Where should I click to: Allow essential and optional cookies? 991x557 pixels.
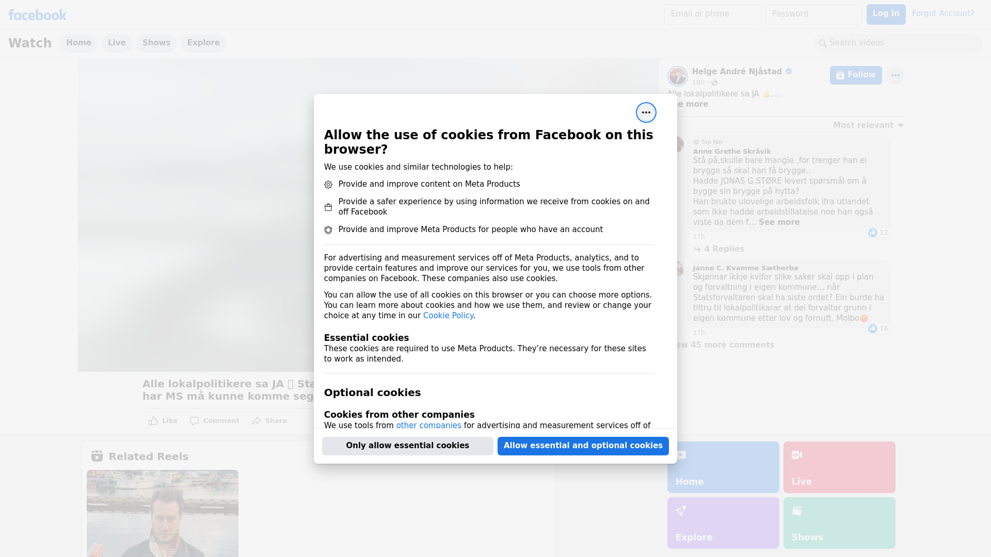(x=583, y=446)
